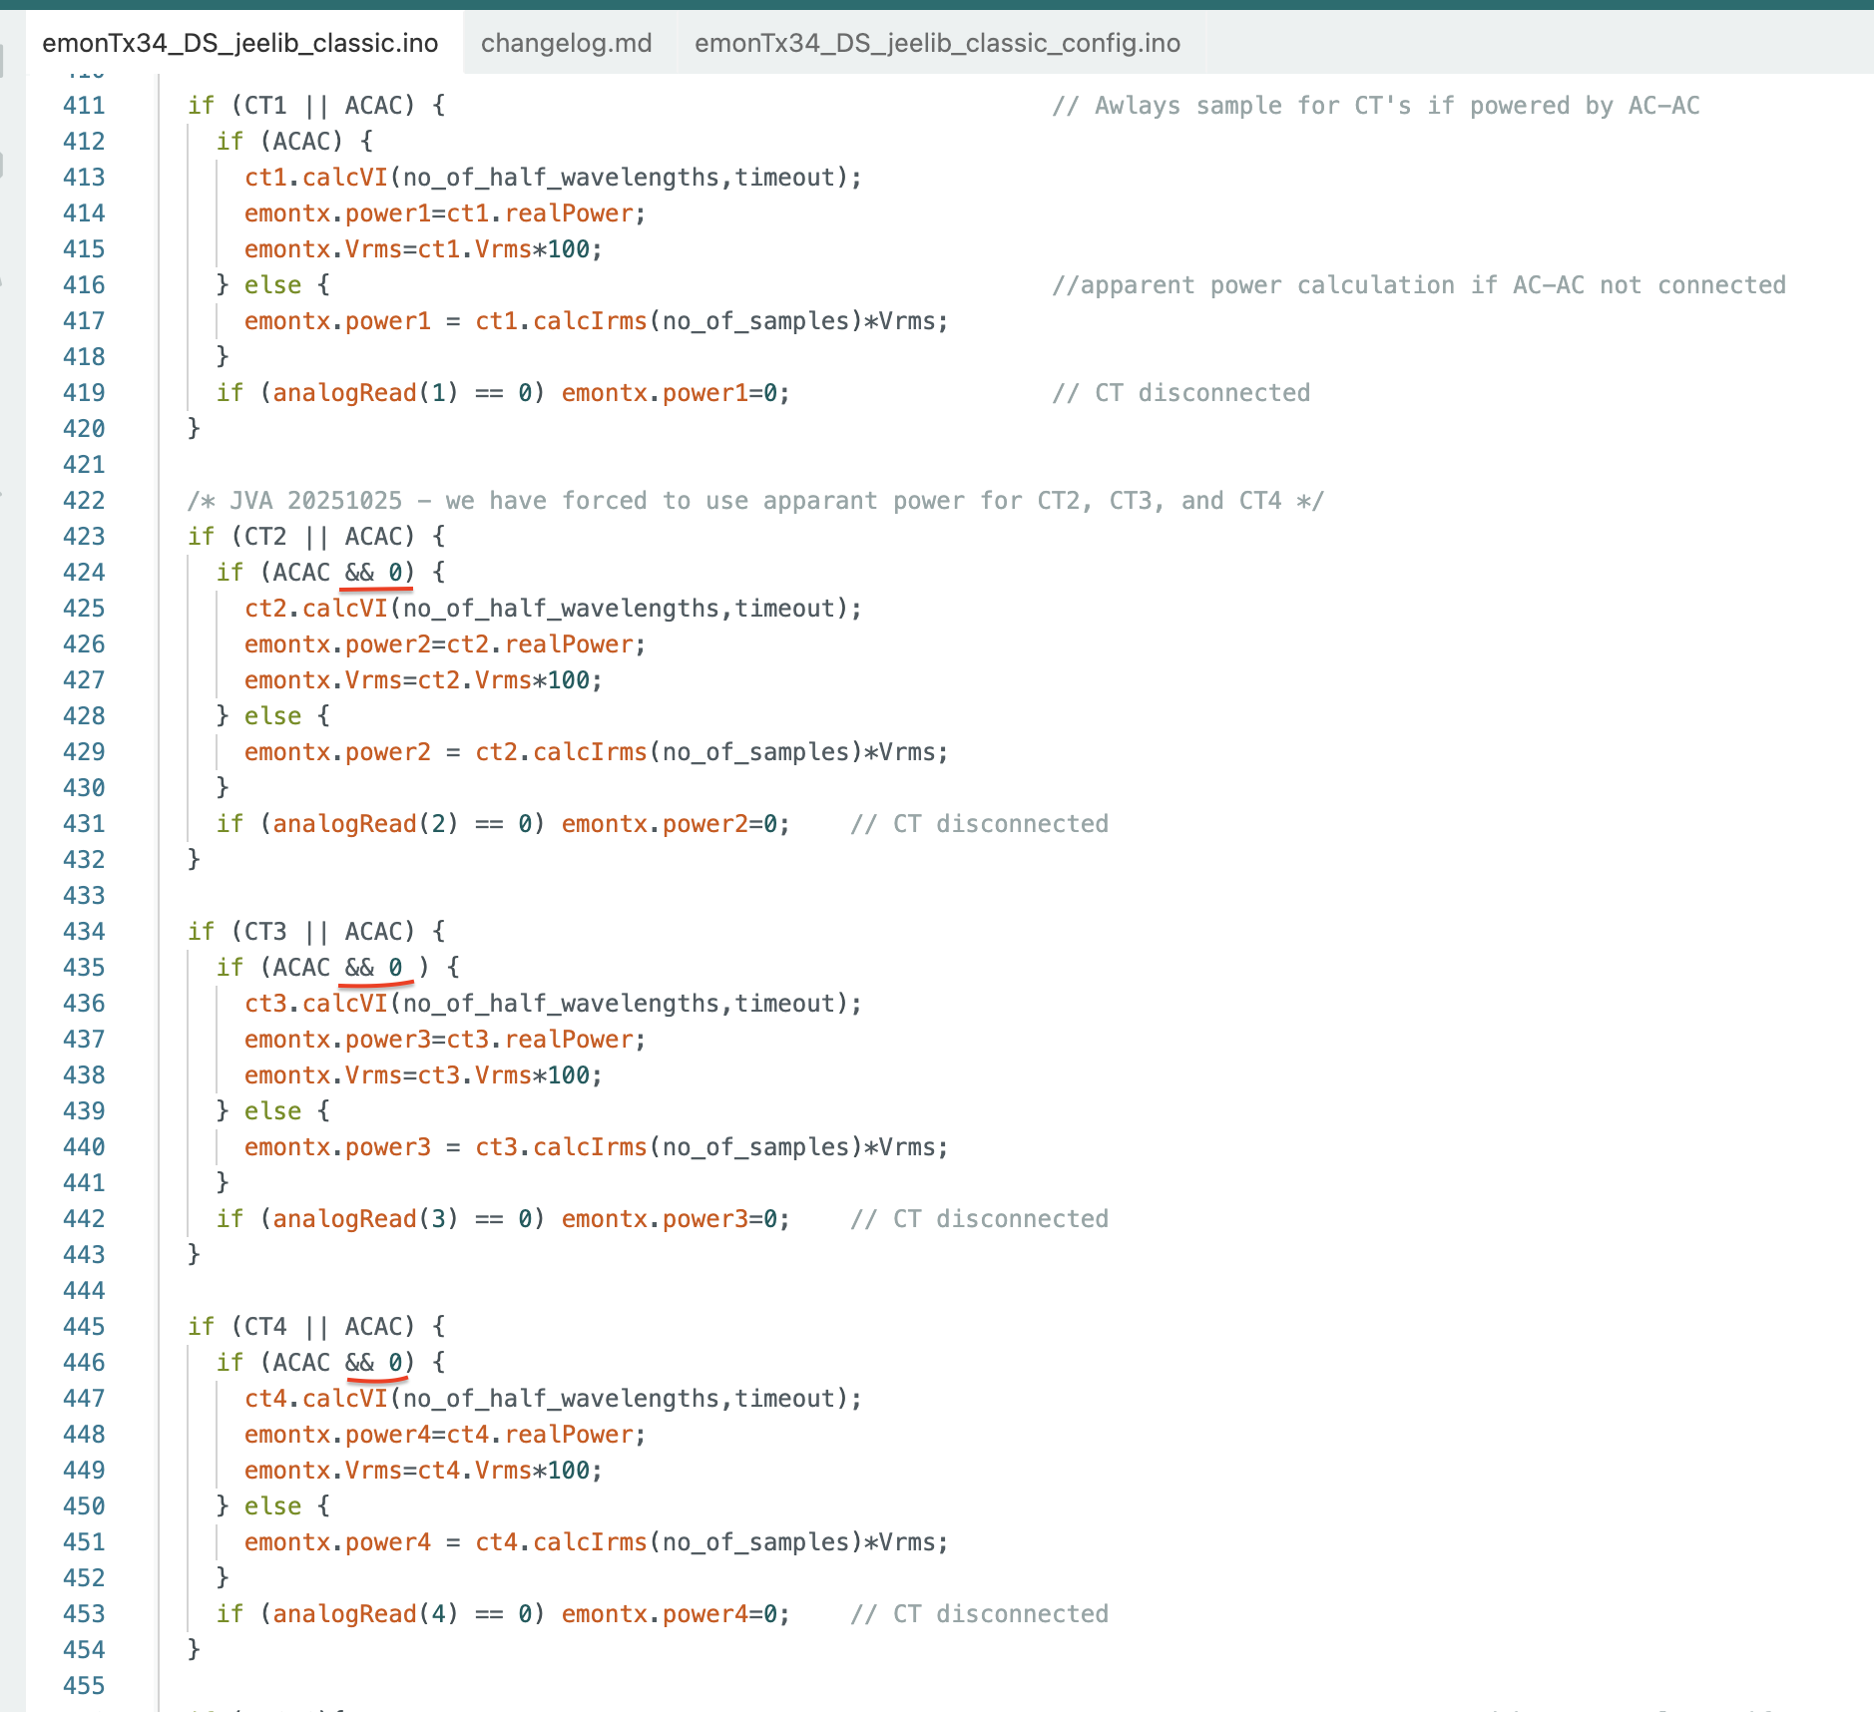Image resolution: width=1874 pixels, height=1712 pixels.
Task: Place cursor on calcVI in line 413
Action: point(344,178)
